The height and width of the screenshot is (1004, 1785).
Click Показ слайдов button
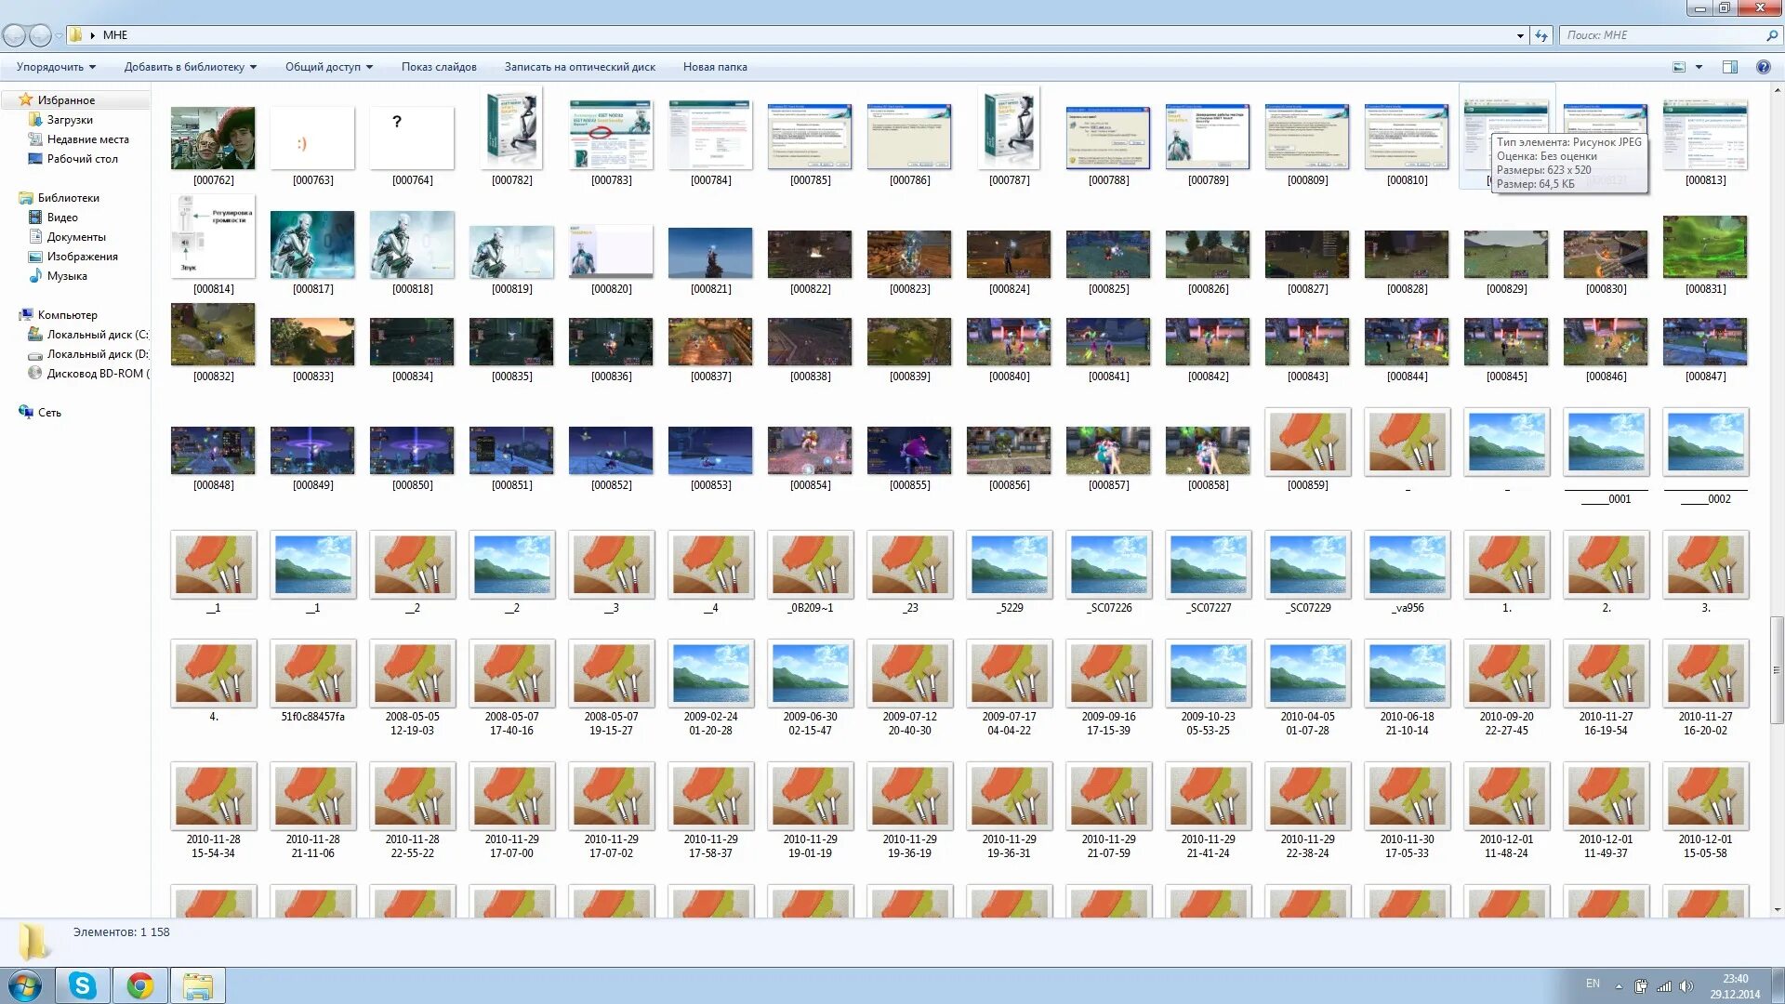(439, 67)
